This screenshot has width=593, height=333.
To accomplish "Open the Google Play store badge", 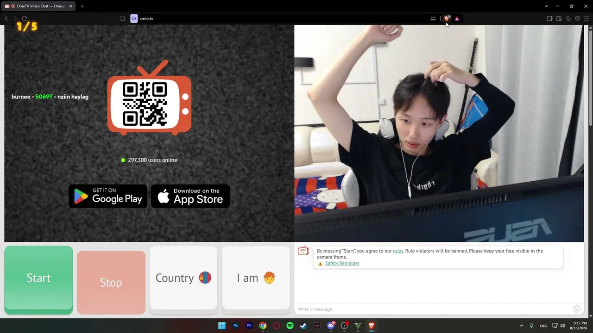I will 108,196.
